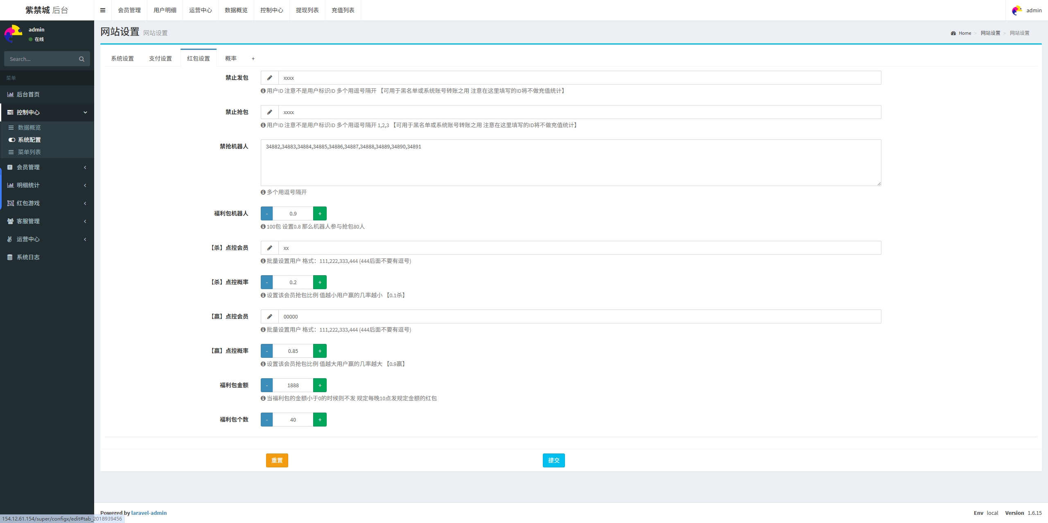This screenshot has width=1048, height=523.
Task: Click the blue 提交 button
Action: coord(554,460)
